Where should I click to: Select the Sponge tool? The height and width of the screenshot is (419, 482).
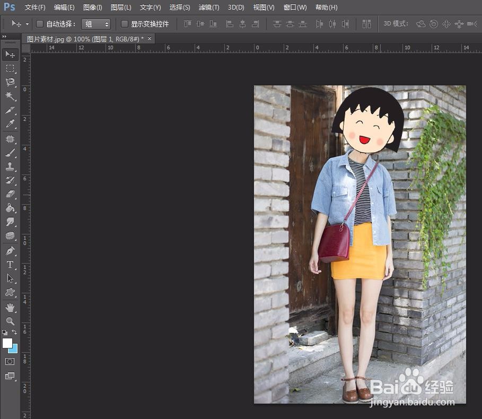pos(10,236)
